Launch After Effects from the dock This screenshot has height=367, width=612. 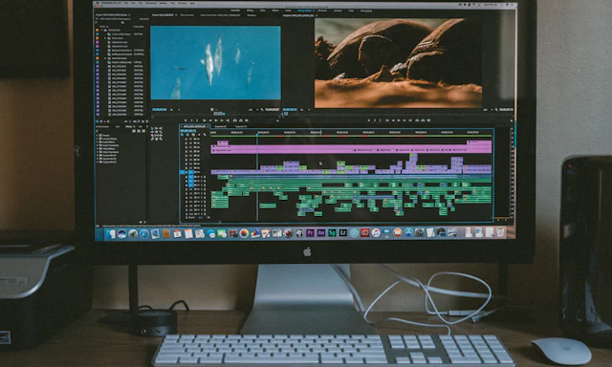[321, 233]
